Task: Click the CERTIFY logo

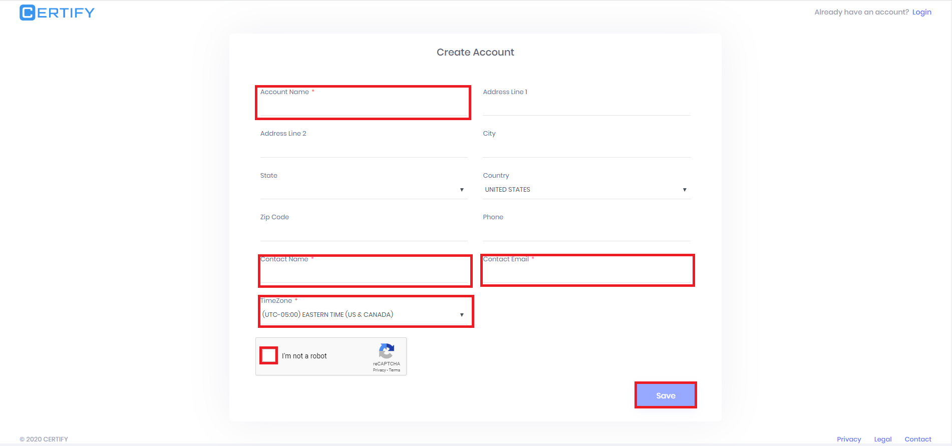Action: [57, 12]
